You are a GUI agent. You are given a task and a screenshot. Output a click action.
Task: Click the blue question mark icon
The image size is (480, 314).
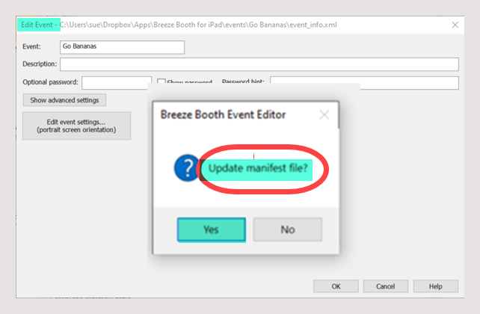(186, 168)
